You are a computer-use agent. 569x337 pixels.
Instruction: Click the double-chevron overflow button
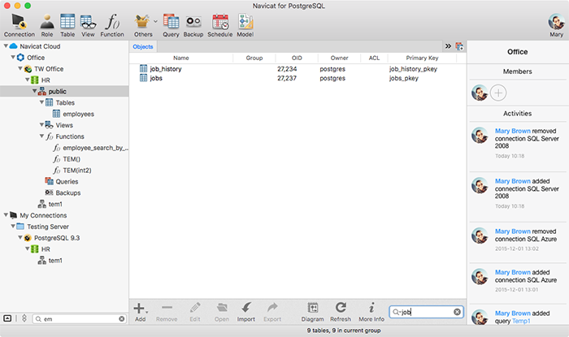coord(448,46)
